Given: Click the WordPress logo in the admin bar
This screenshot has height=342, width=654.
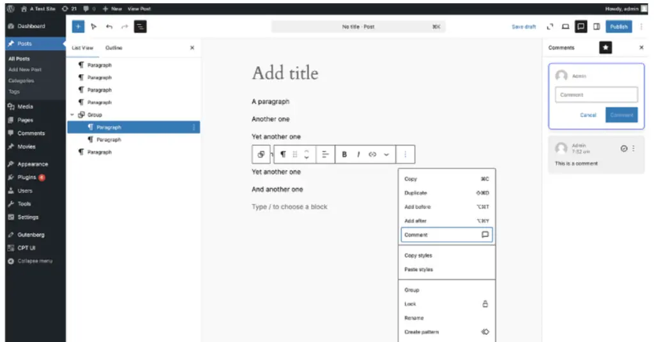Looking at the screenshot, I should [x=11, y=9].
